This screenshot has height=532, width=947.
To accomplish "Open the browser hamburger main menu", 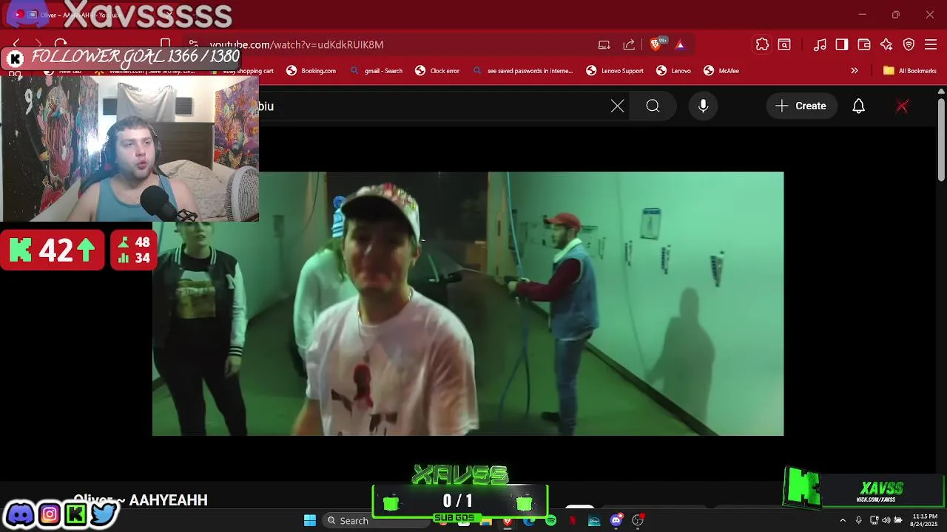I will (x=931, y=44).
